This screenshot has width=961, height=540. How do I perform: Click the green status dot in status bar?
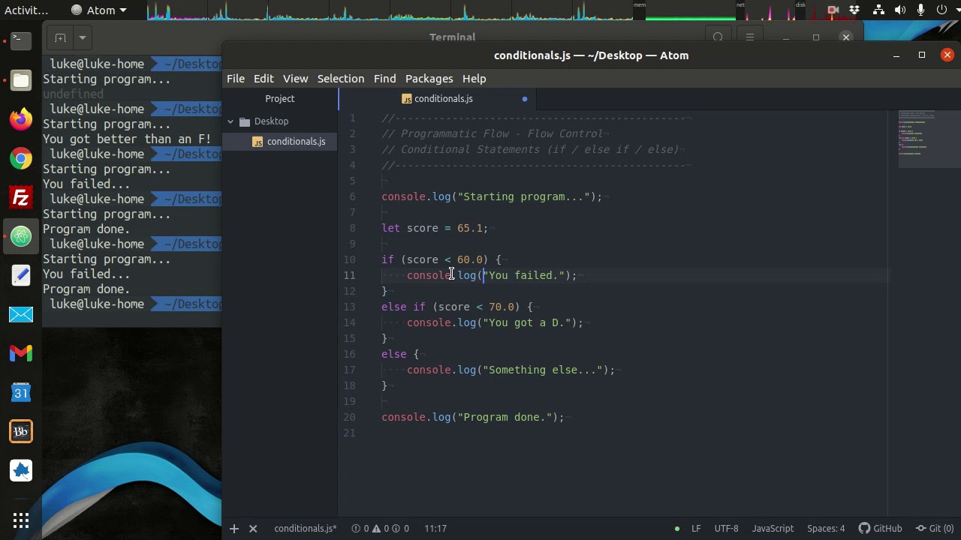click(x=676, y=529)
